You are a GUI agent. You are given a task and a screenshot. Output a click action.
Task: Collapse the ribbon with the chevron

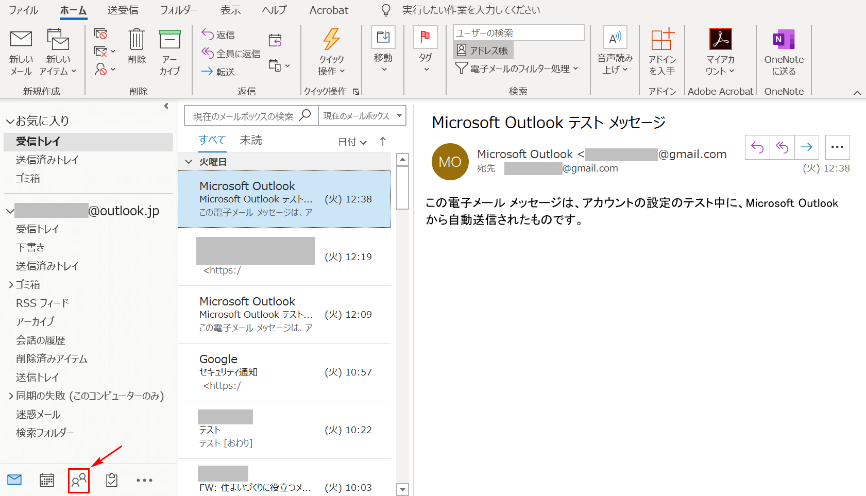pyautogui.click(x=857, y=93)
